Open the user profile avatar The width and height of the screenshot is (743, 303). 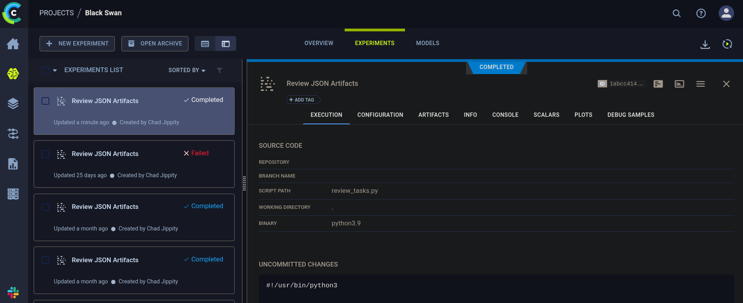click(726, 13)
